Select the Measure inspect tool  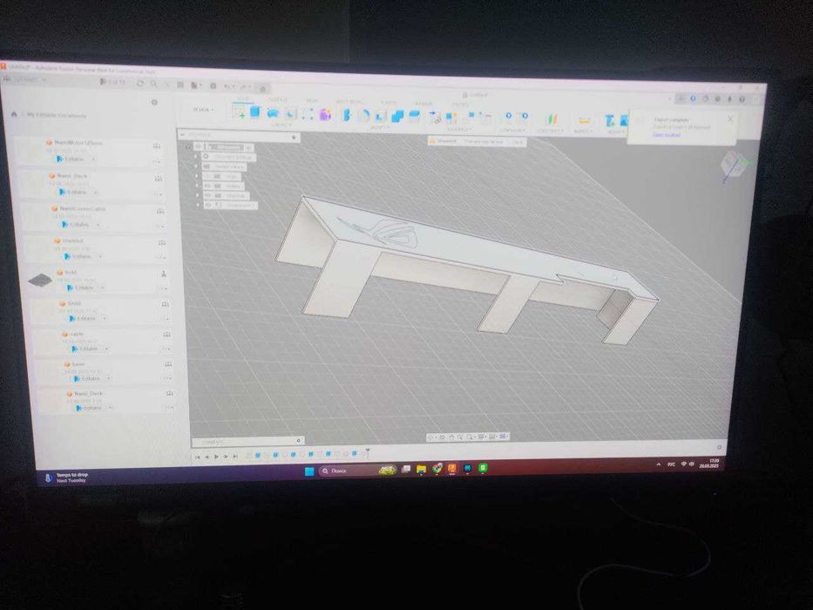click(x=584, y=120)
